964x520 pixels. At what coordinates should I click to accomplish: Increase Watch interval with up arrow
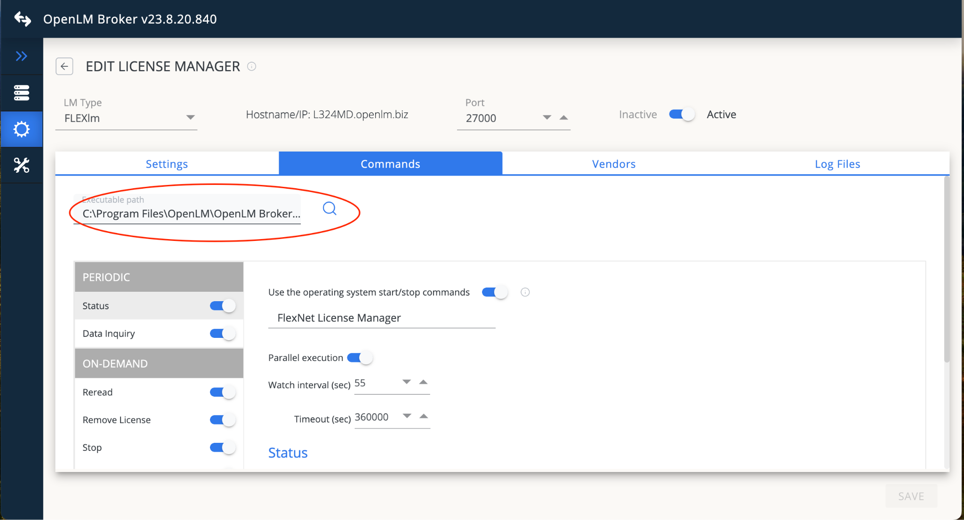point(423,382)
